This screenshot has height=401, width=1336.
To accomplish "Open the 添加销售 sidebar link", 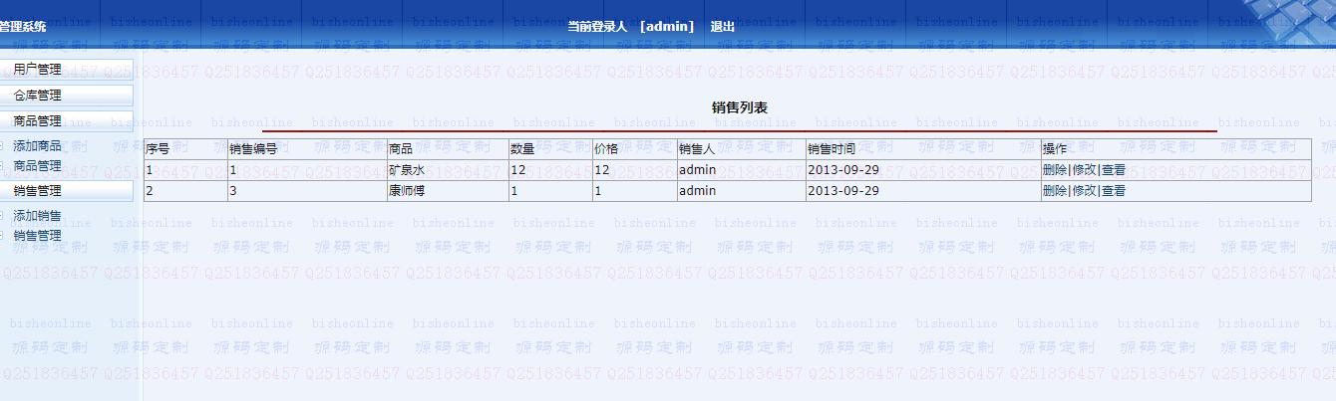I will click(37, 216).
